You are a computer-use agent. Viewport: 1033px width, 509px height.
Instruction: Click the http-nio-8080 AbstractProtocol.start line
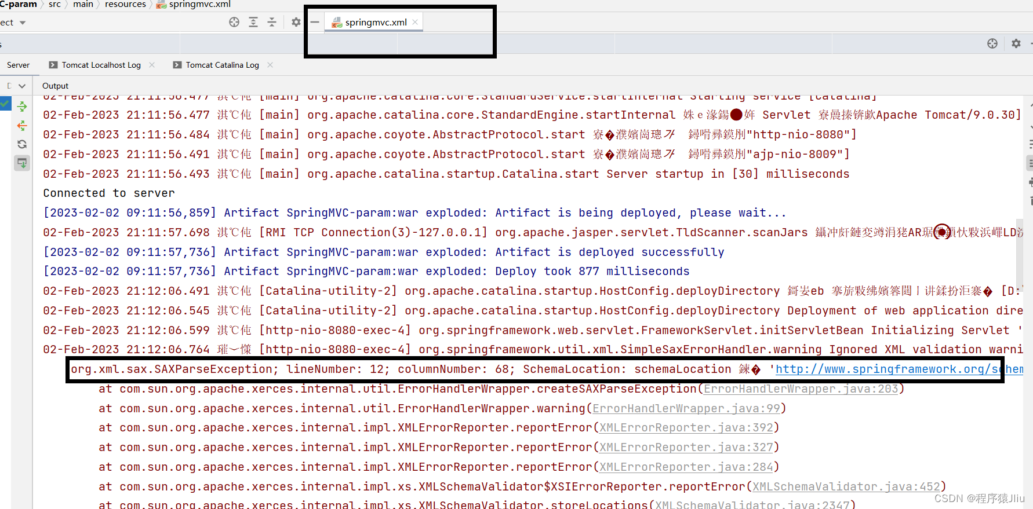pos(449,134)
